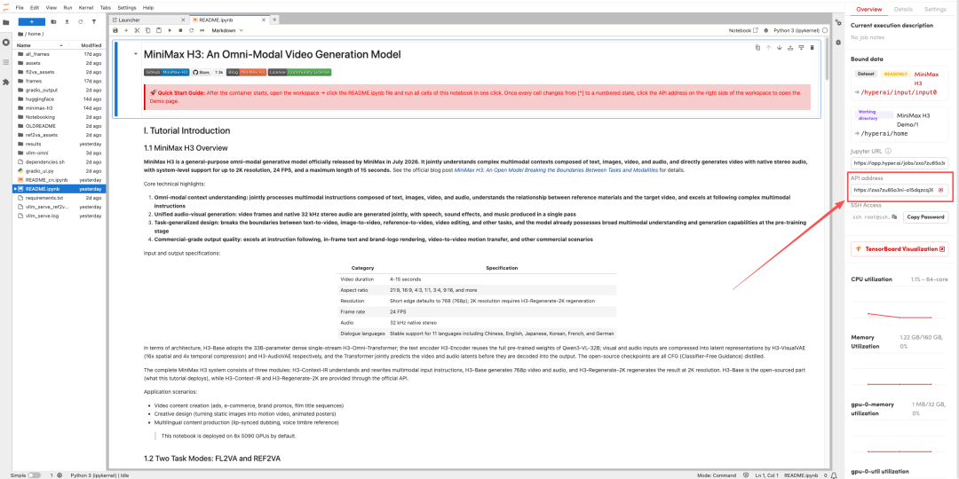Open the table of contents sidebar icon
The image size is (959, 479).
click(6, 62)
